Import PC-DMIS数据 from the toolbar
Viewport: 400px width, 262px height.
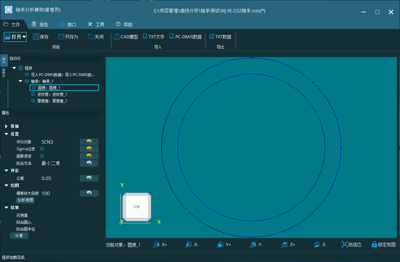pyautogui.click(x=185, y=37)
